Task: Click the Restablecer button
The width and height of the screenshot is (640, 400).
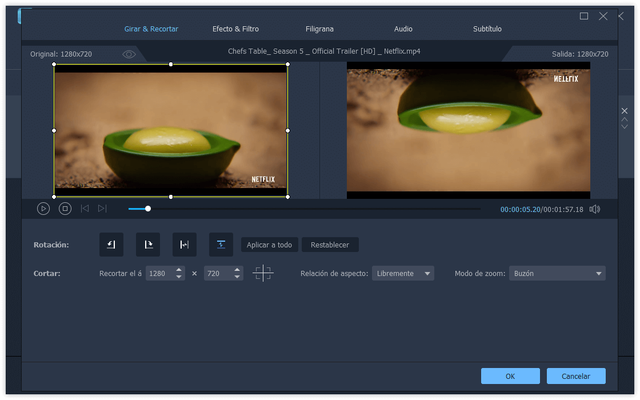Action: click(330, 245)
